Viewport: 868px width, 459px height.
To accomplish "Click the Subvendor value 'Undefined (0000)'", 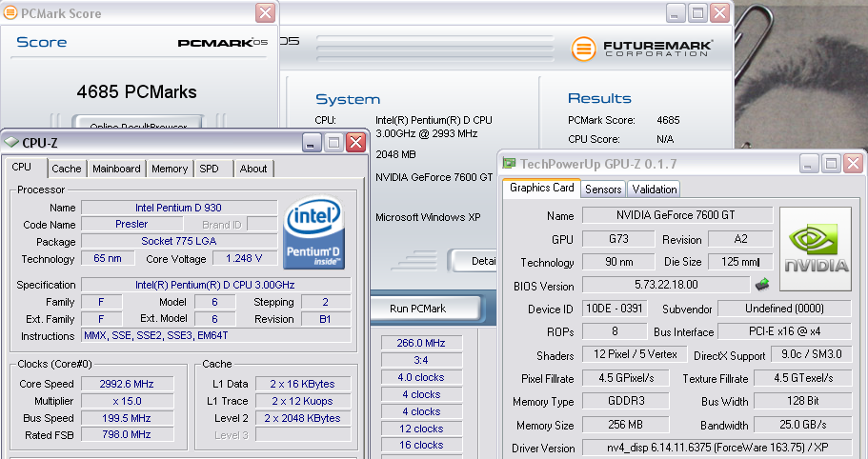I will click(784, 309).
